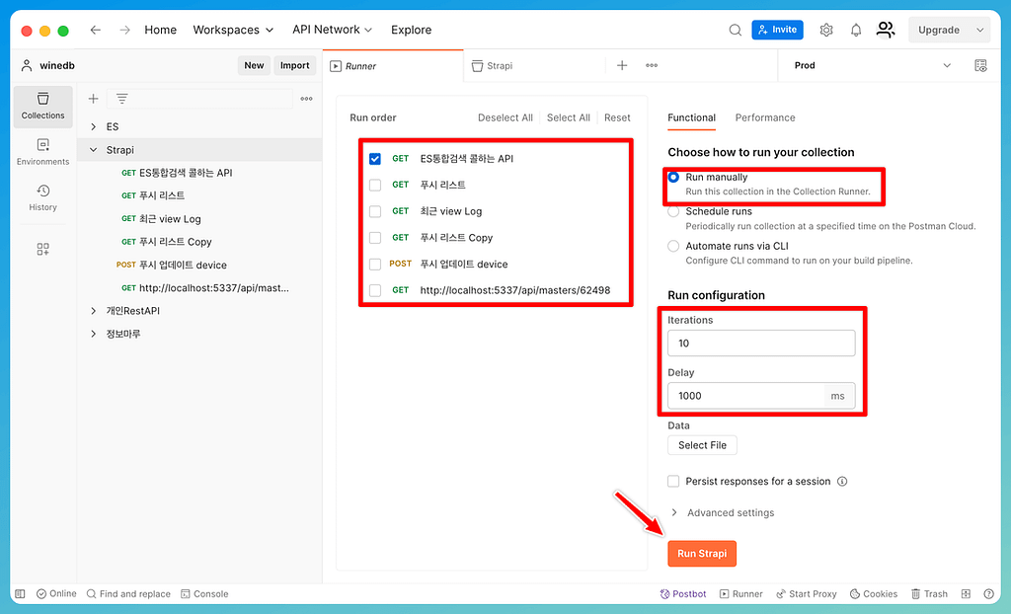Check the 푸시 업데이트 device request checkbox
Viewport: 1011px width, 614px height.
(375, 265)
